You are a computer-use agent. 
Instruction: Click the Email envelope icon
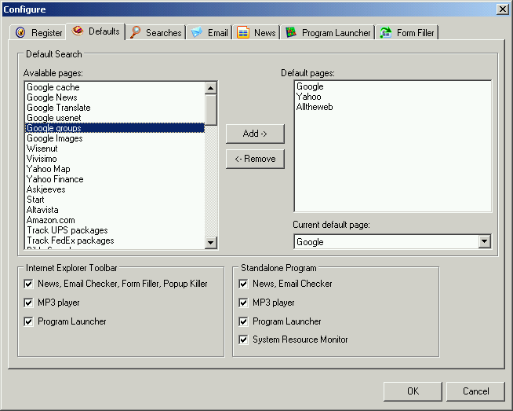197,32
